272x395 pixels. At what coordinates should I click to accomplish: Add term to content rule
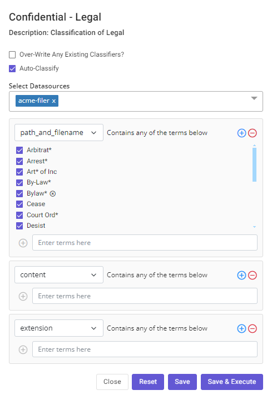[x=23, y=296]
